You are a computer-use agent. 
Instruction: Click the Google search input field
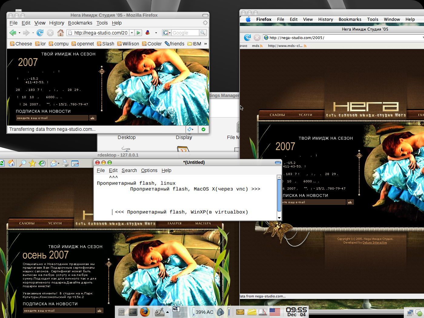click(185, 33)
